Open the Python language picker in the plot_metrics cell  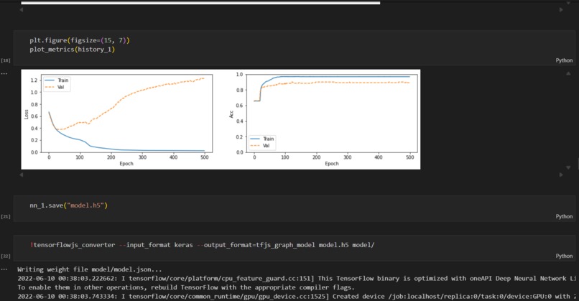(564, 60)
